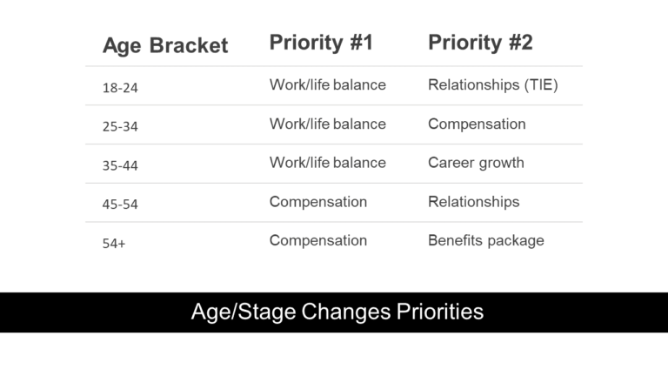Click the 'Relationships (TIE)' cell
The height and width of the screenshot is (376, 668).
492,84
